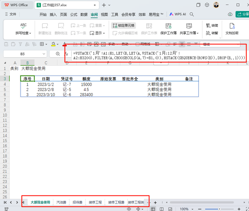The image size is (249, 211).
Task: Click the cloud sync icon
Action: (x=230, y=14)
